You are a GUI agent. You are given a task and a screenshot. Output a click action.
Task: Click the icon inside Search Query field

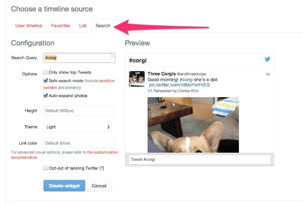112,57
